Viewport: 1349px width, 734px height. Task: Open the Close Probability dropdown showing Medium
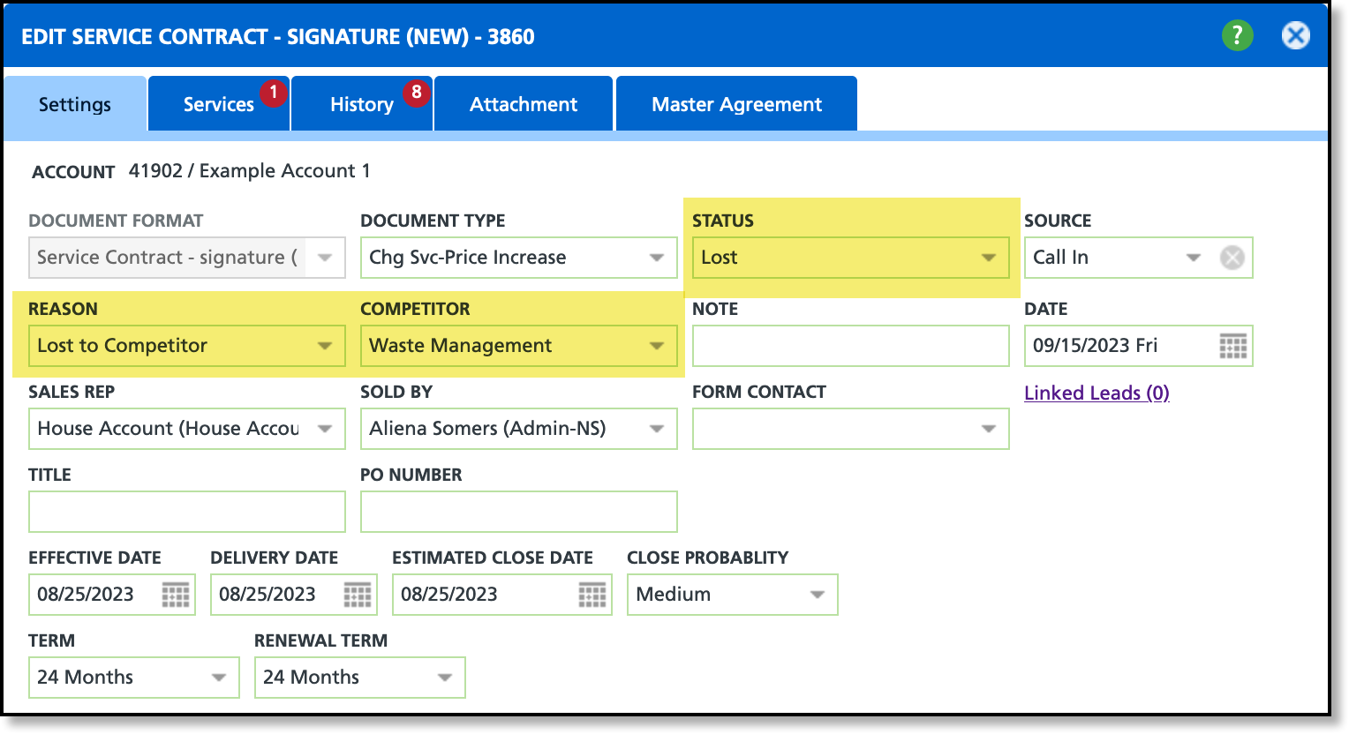(733, 595)
